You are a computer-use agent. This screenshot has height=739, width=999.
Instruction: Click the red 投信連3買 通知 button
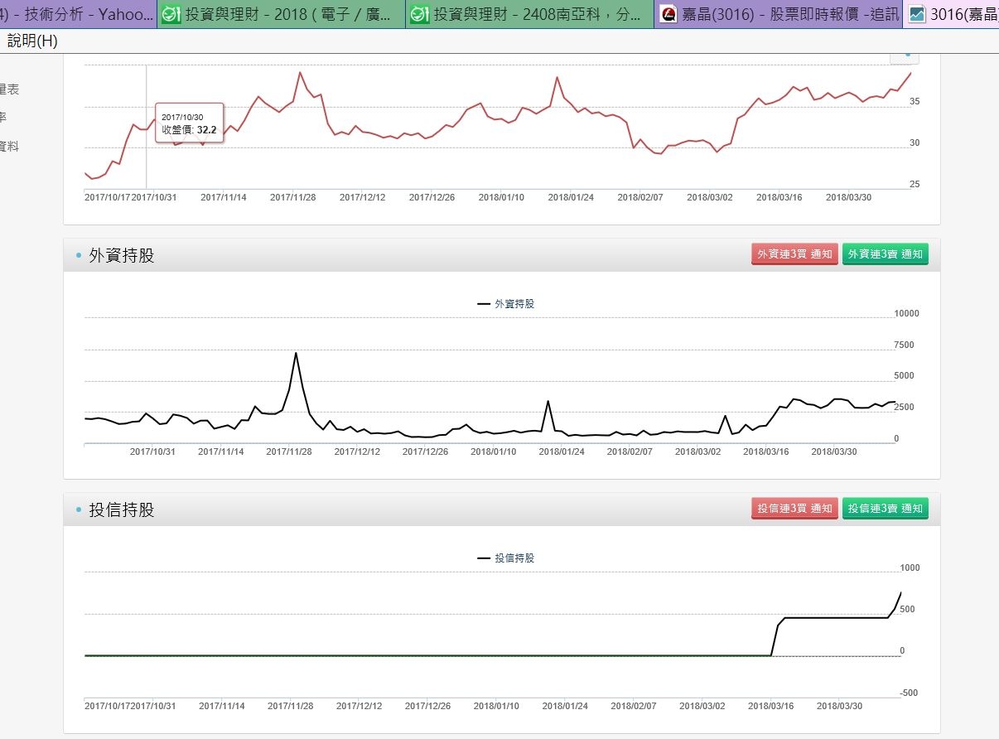coord(794,509)
